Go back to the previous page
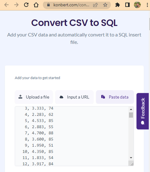The image size is (150, 172). [6, 5]
